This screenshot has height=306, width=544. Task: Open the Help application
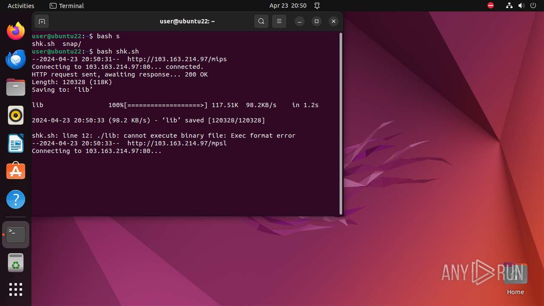click(16, 199)
